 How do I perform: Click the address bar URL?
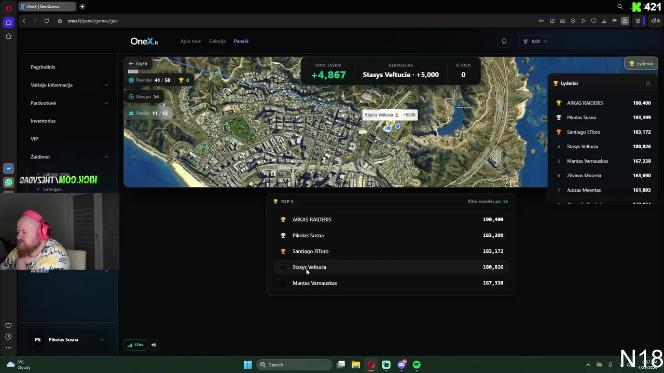[92, 21]
